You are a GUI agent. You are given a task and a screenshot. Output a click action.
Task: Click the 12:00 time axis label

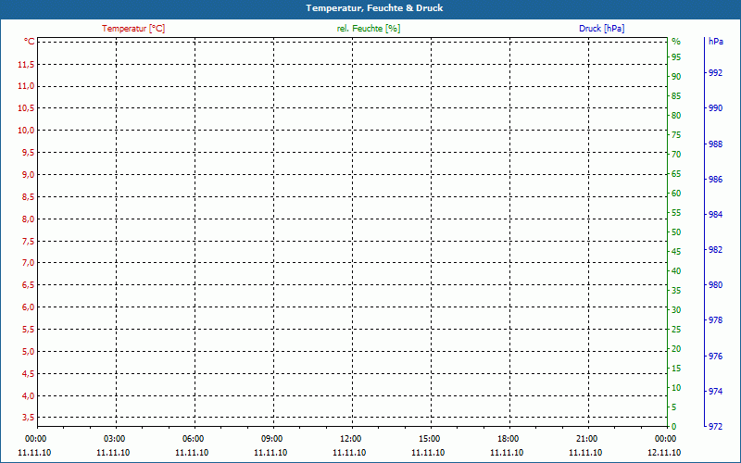point(350,439)
